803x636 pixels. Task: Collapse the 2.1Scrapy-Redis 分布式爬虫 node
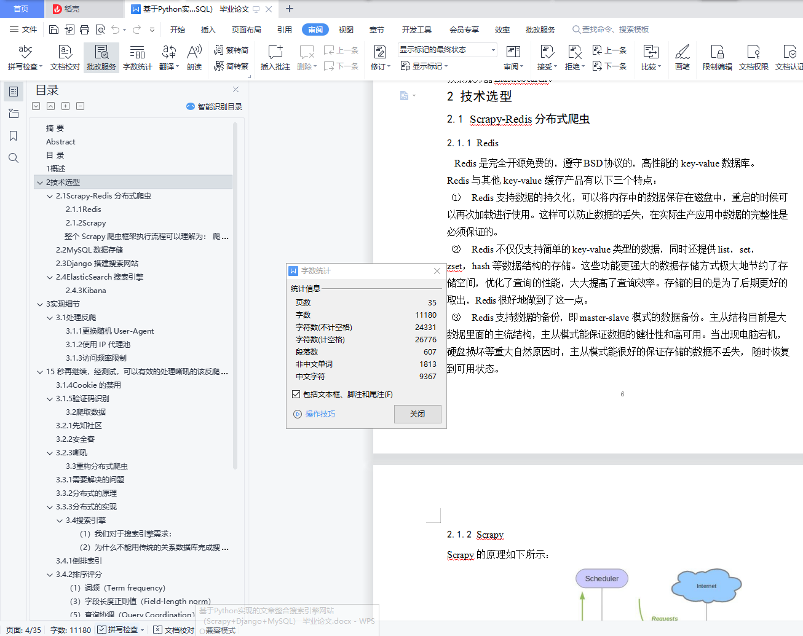click(x=50, y=196)
